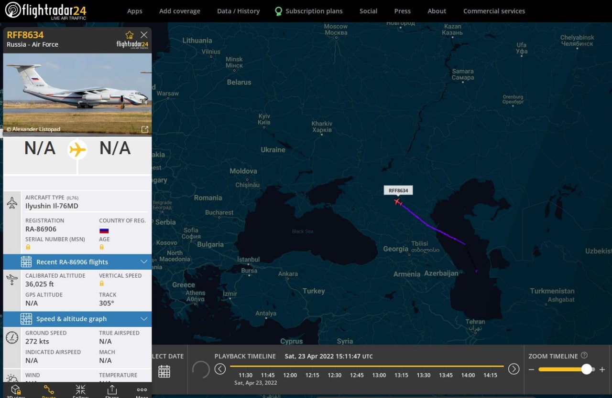612x398 pixels.
Task: Expand Speed & altitude graph section
Action: [77, 319]
